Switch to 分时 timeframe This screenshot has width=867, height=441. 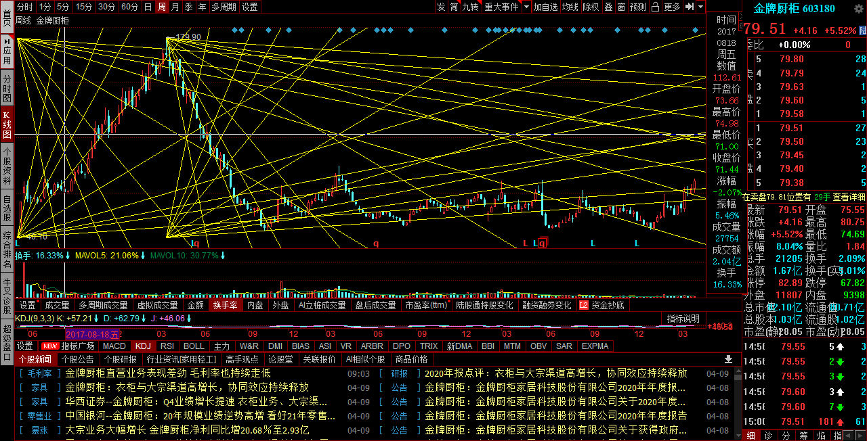click(24, 7)
